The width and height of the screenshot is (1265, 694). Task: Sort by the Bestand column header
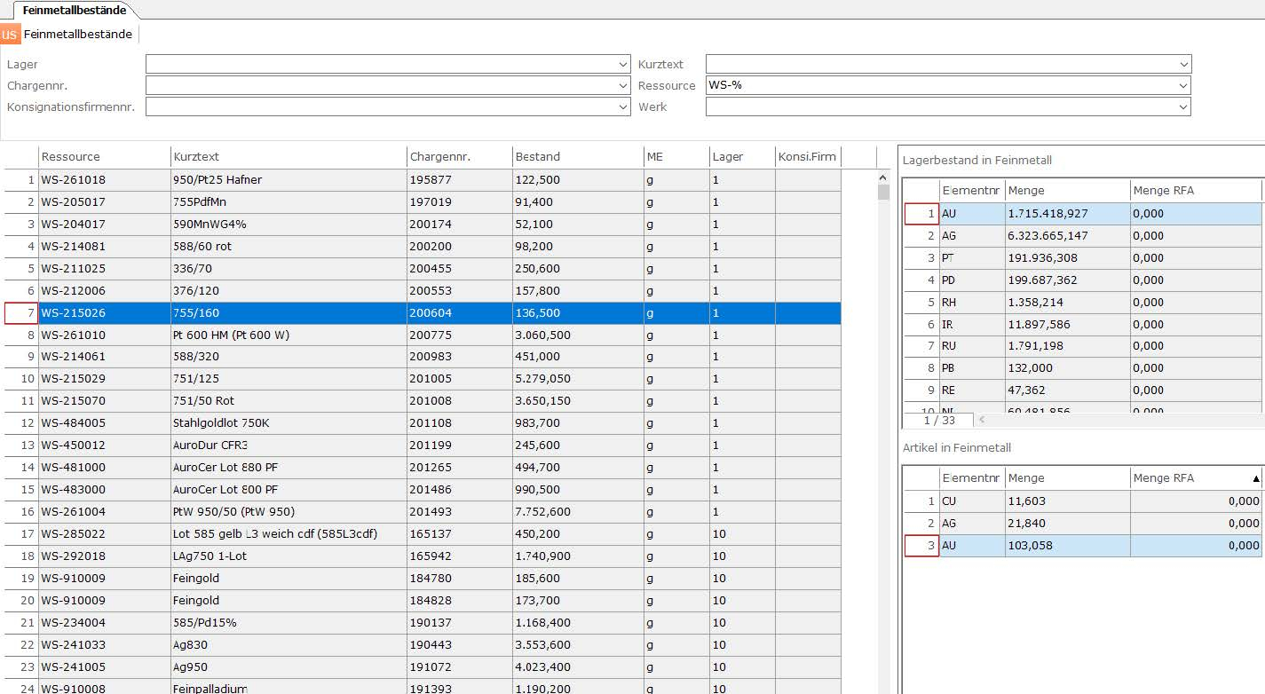coord(577,157)
